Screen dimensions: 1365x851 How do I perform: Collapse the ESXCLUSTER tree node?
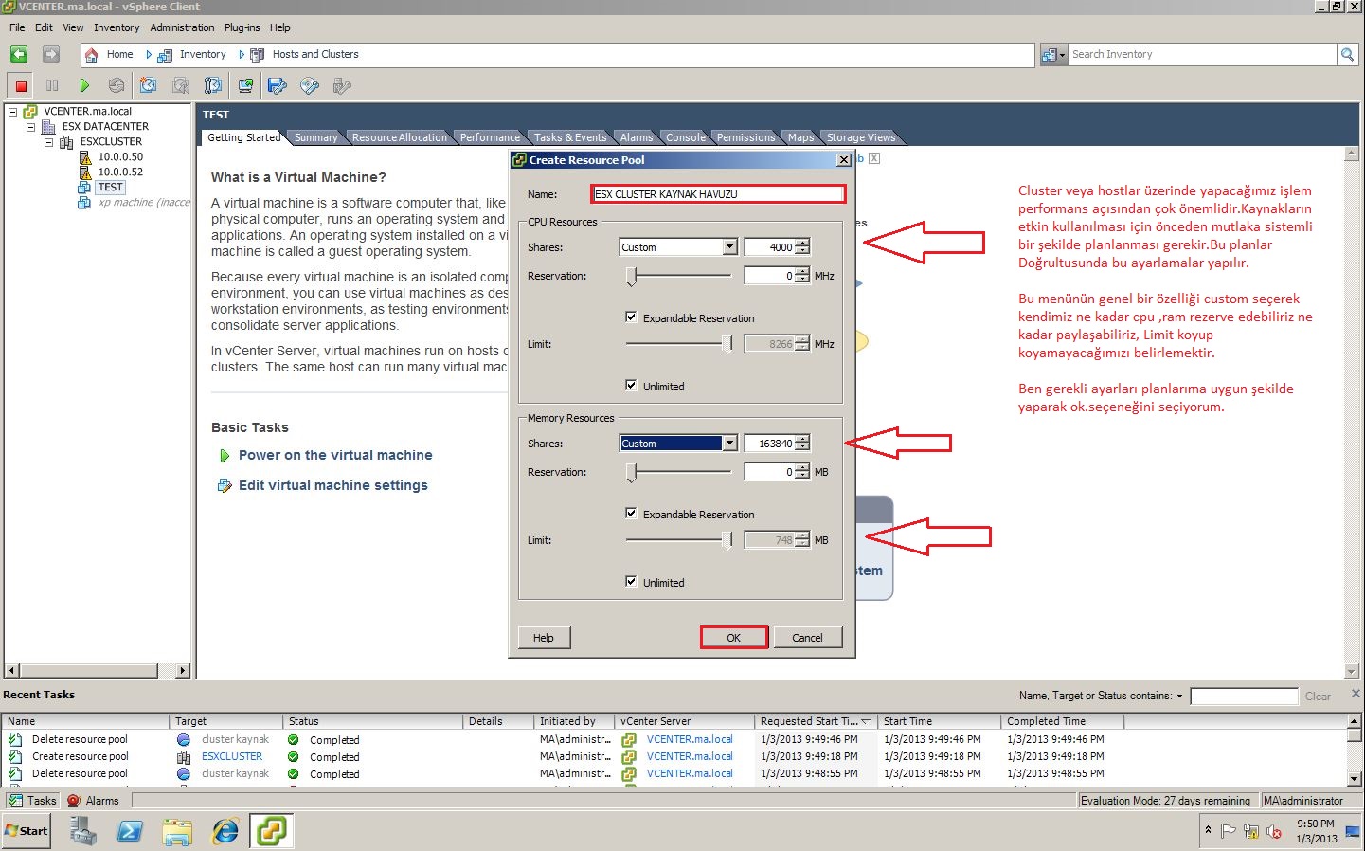pos(49,141)
